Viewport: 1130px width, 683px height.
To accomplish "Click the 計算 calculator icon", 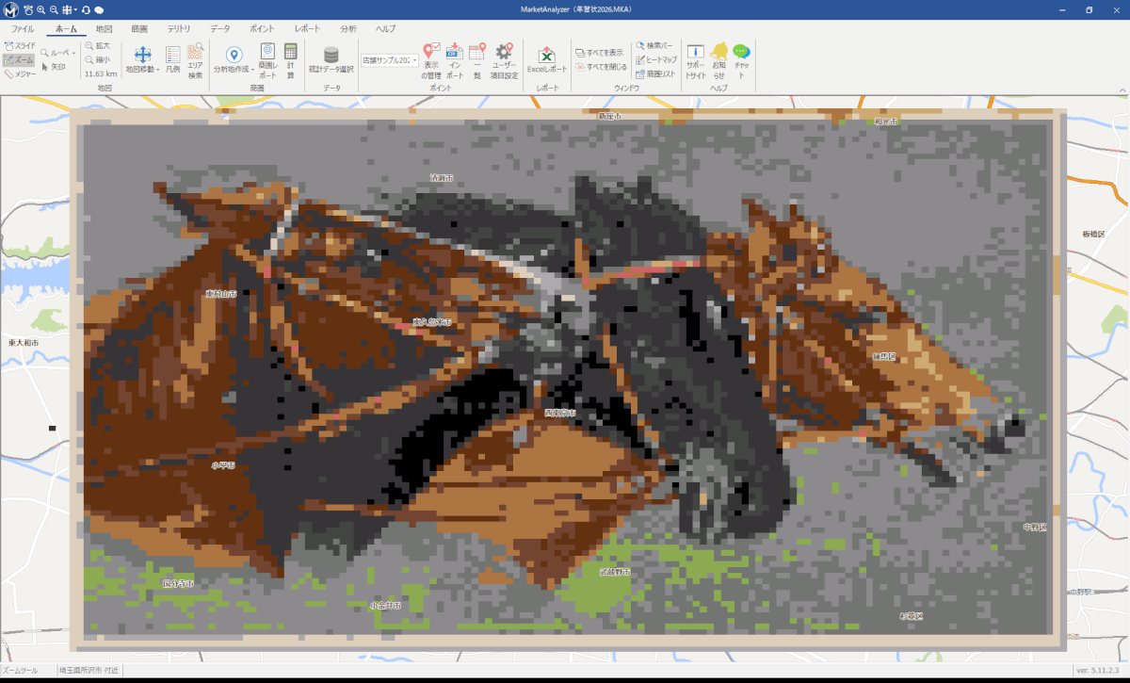I will [290, 59].
